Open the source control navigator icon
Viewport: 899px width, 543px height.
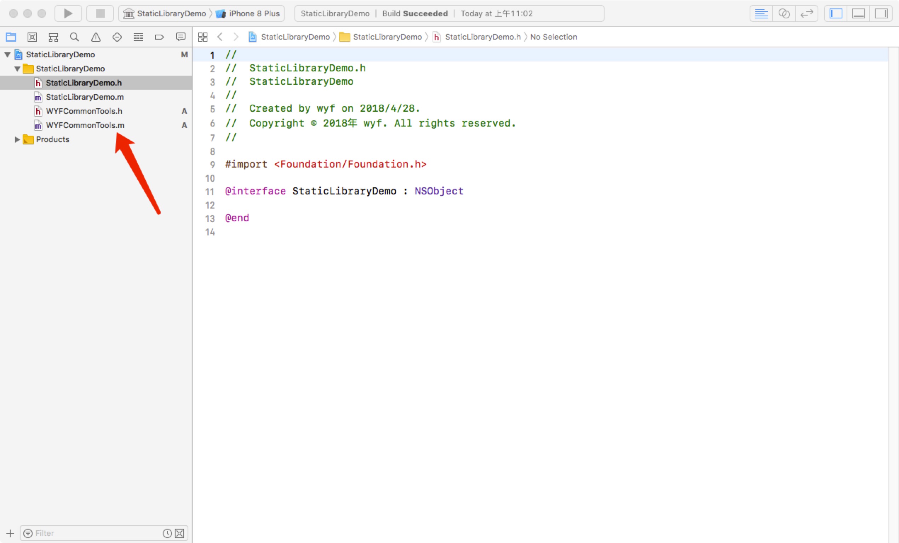tap(32, 37)
